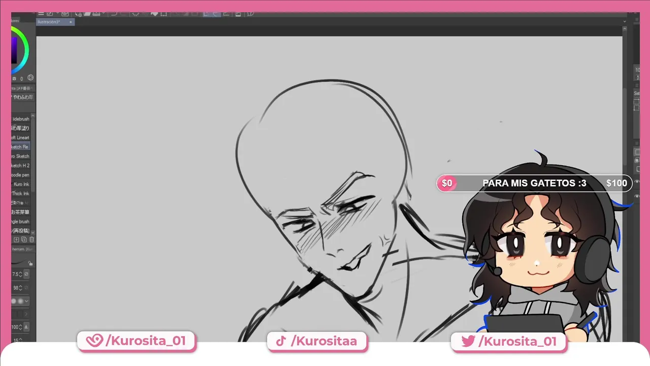
Task: Click the help question icon in command bar
Action: click(x=250, y=14)
